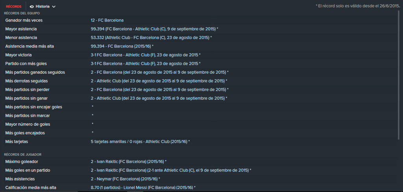Click FC Barcelona in Más partidos sin perder row
Screen dimensions: 403x192
coord(109,90)
